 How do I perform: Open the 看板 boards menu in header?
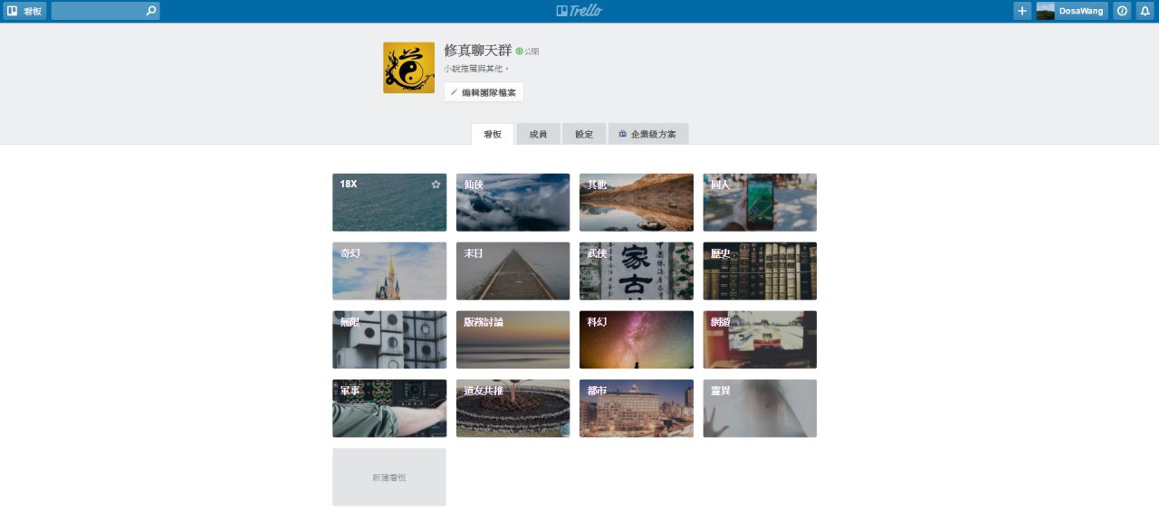click(x=24, y=11)
